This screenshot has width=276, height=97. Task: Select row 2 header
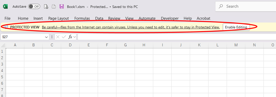[3, 58]
